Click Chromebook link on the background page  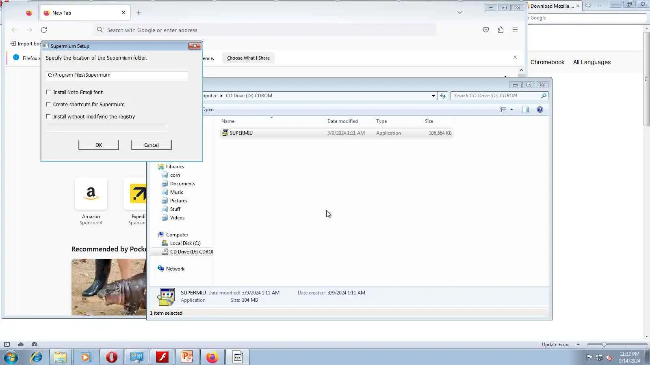[547, 62]
